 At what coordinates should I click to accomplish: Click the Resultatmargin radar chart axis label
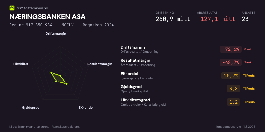click(x=100, y=64)
